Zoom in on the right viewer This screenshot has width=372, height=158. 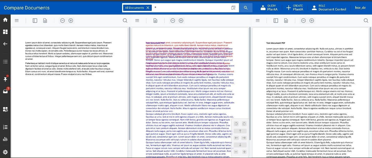[x=312, y=20]
